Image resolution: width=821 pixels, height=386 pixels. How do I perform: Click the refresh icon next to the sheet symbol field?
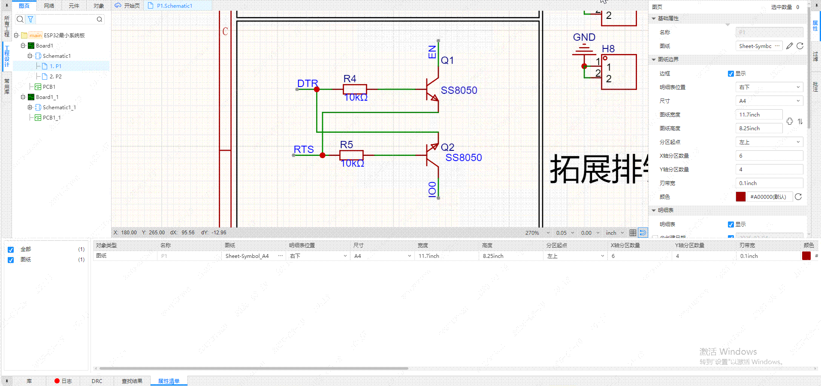click(800, 46)
